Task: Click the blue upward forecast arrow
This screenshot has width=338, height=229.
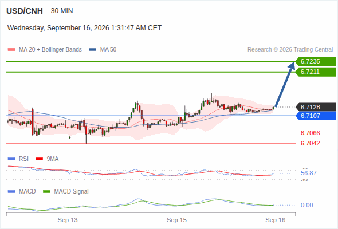Action: pyautogui.click(x=285, y=84)
